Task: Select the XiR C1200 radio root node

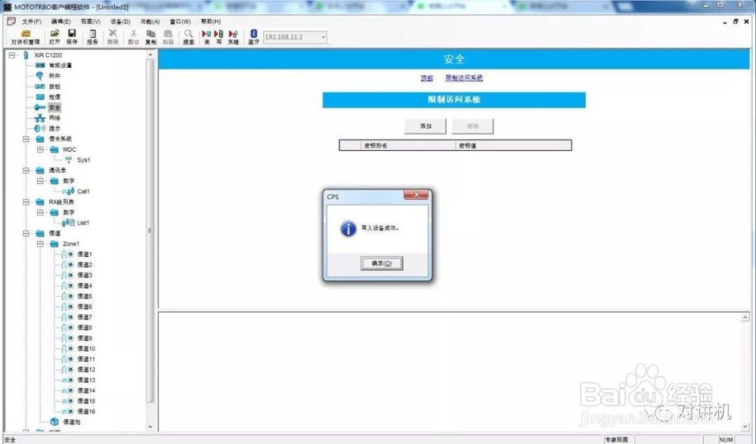Action: click(x=48, y=55)
